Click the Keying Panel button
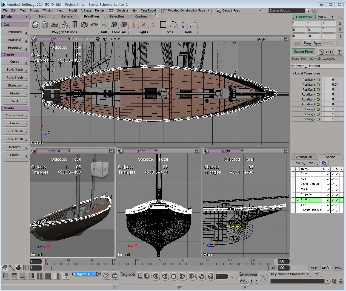 click(303, 51)
